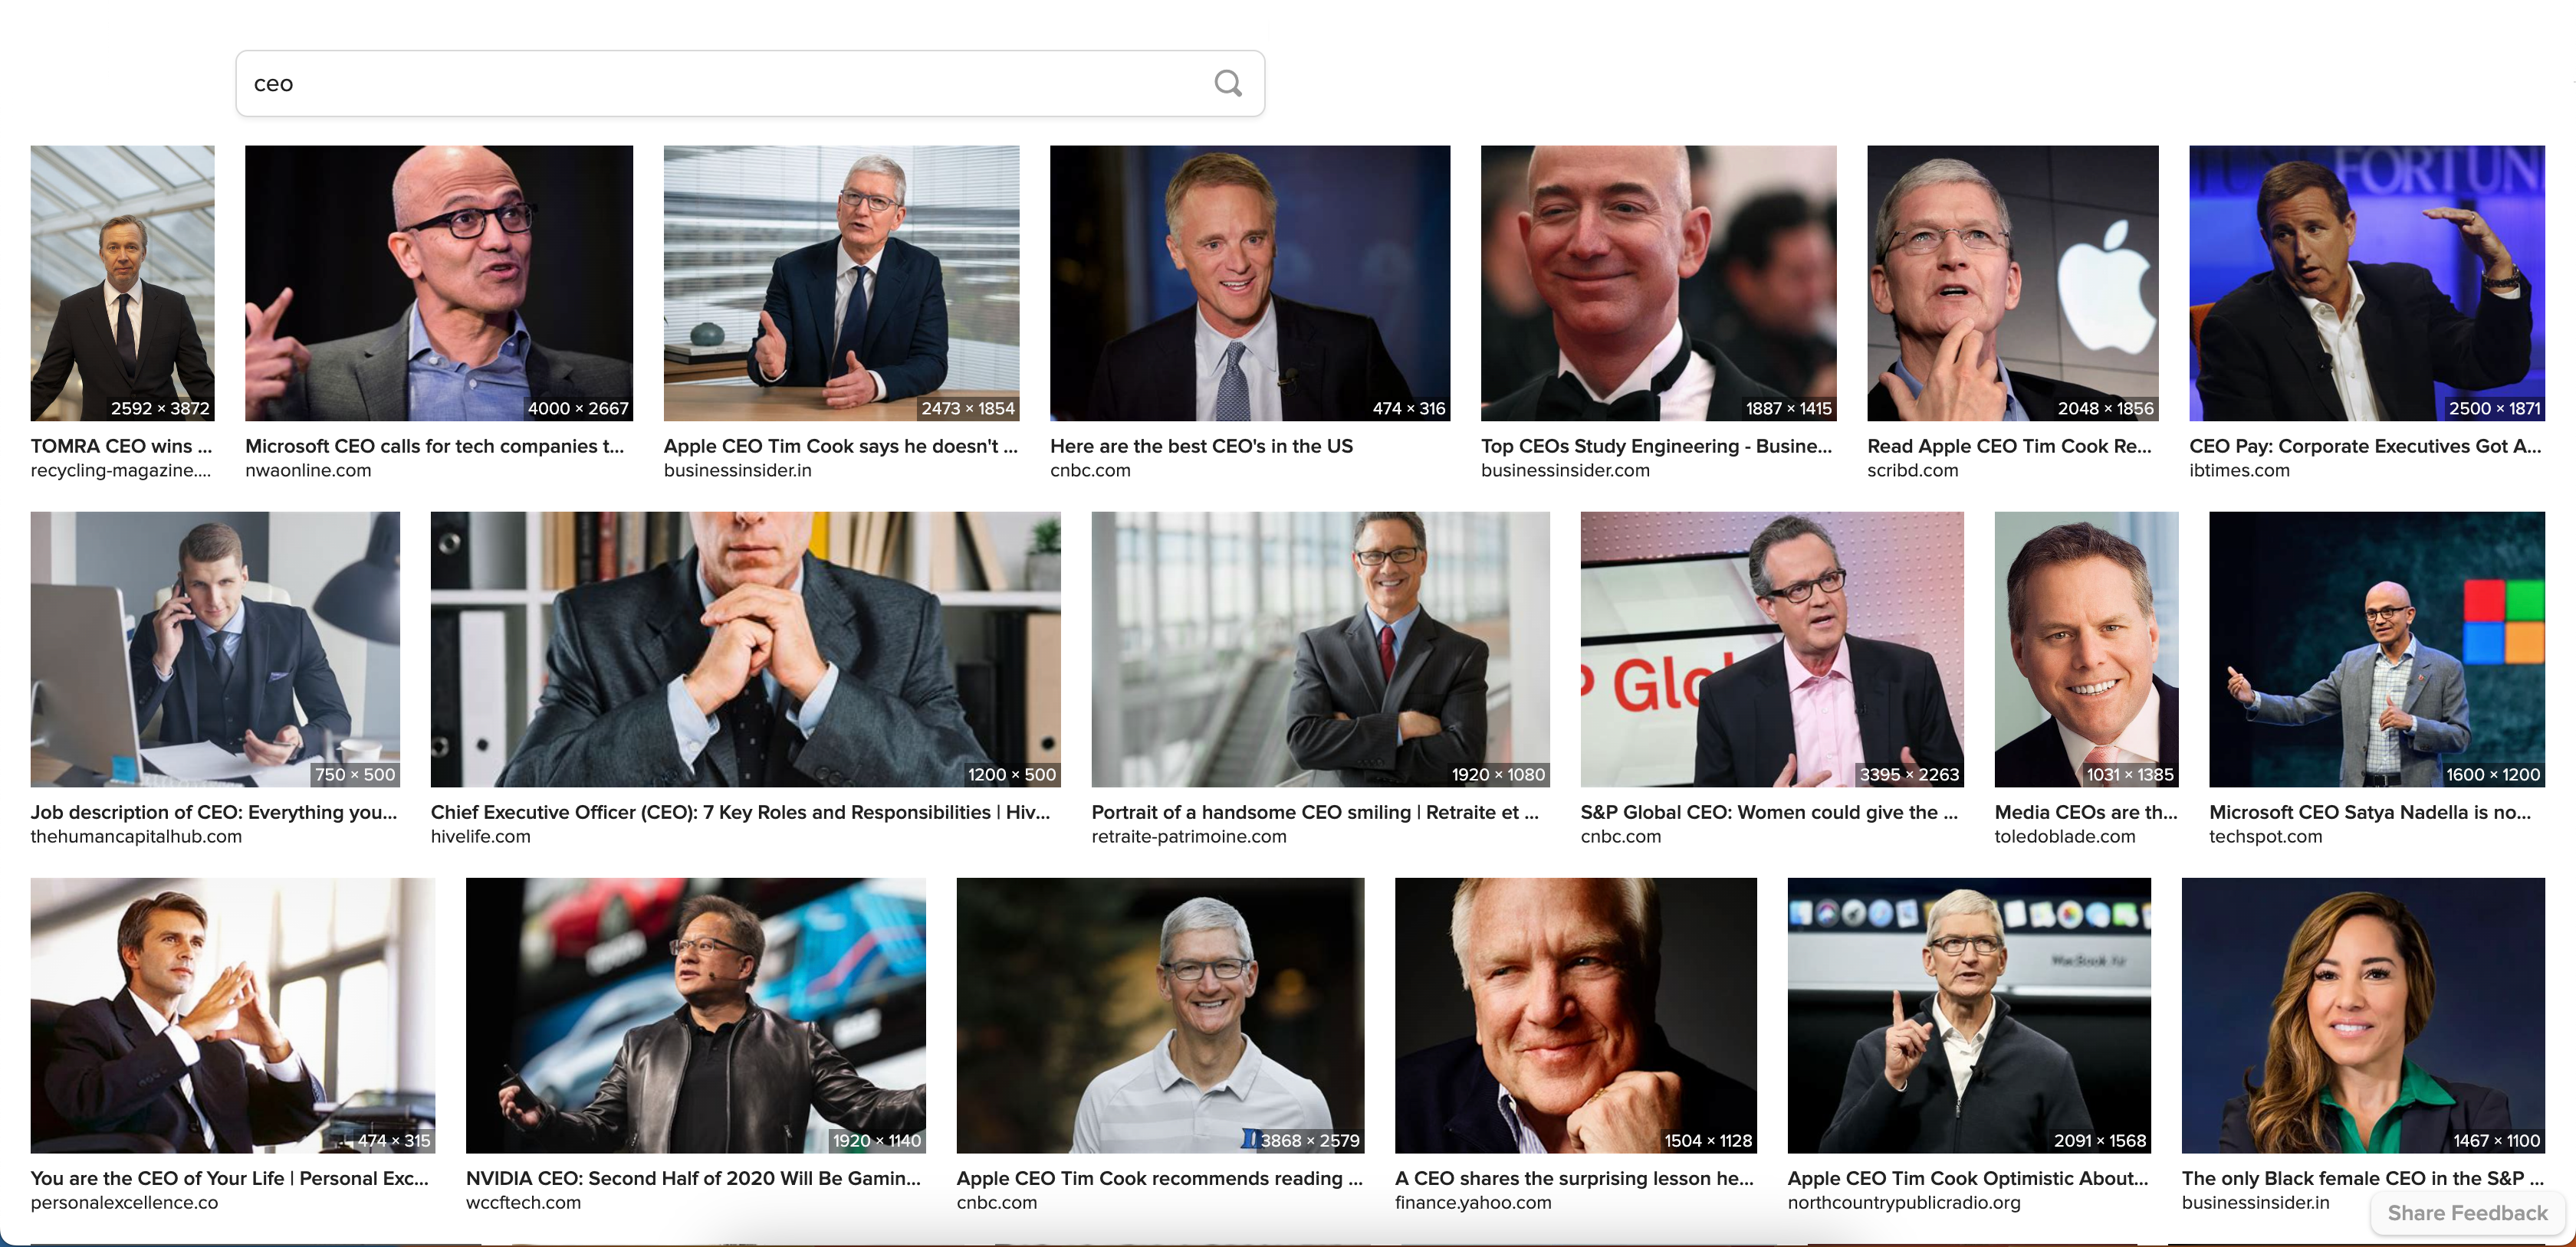The image size is (2576, 1247).
Task: Click 'You are the CEO of Your Life' title
Action: pyautogui.click(x=229, y=1178)
